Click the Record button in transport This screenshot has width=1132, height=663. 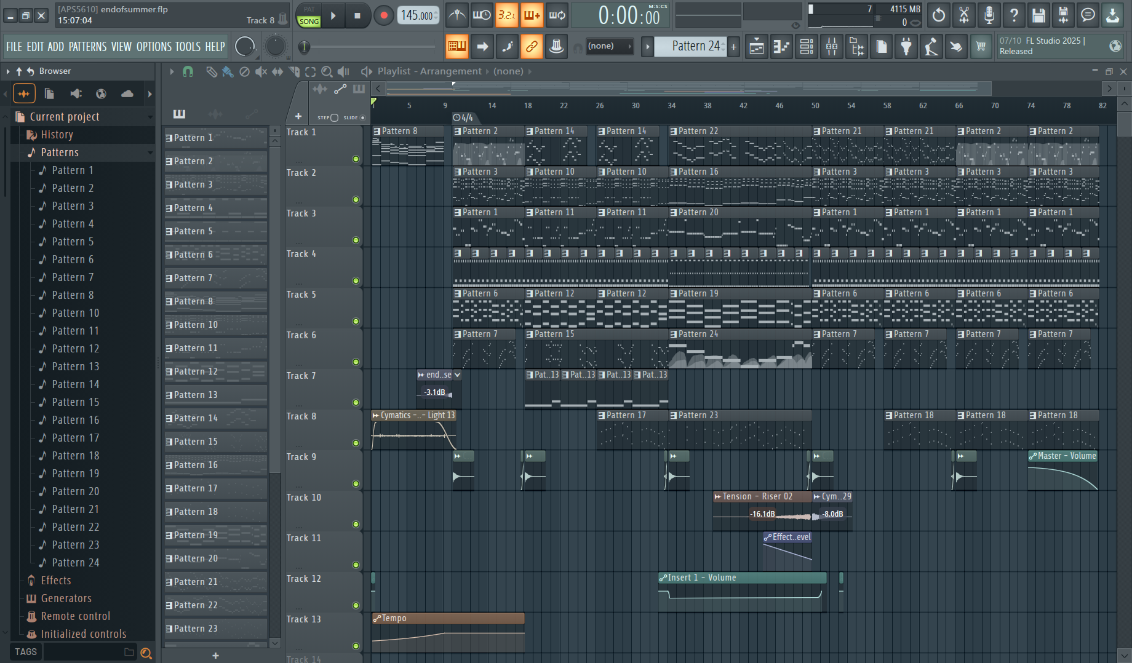tap(384, 15)
